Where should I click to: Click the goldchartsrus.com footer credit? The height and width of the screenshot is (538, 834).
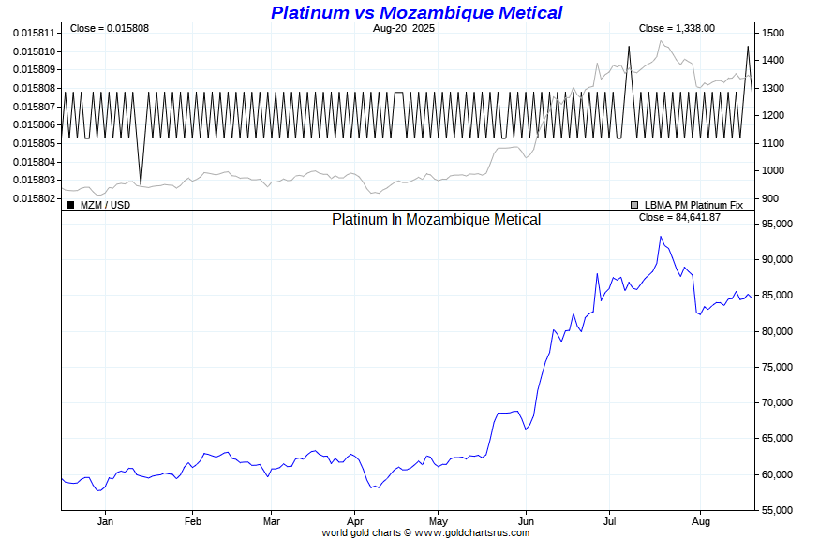pos(425,532)
